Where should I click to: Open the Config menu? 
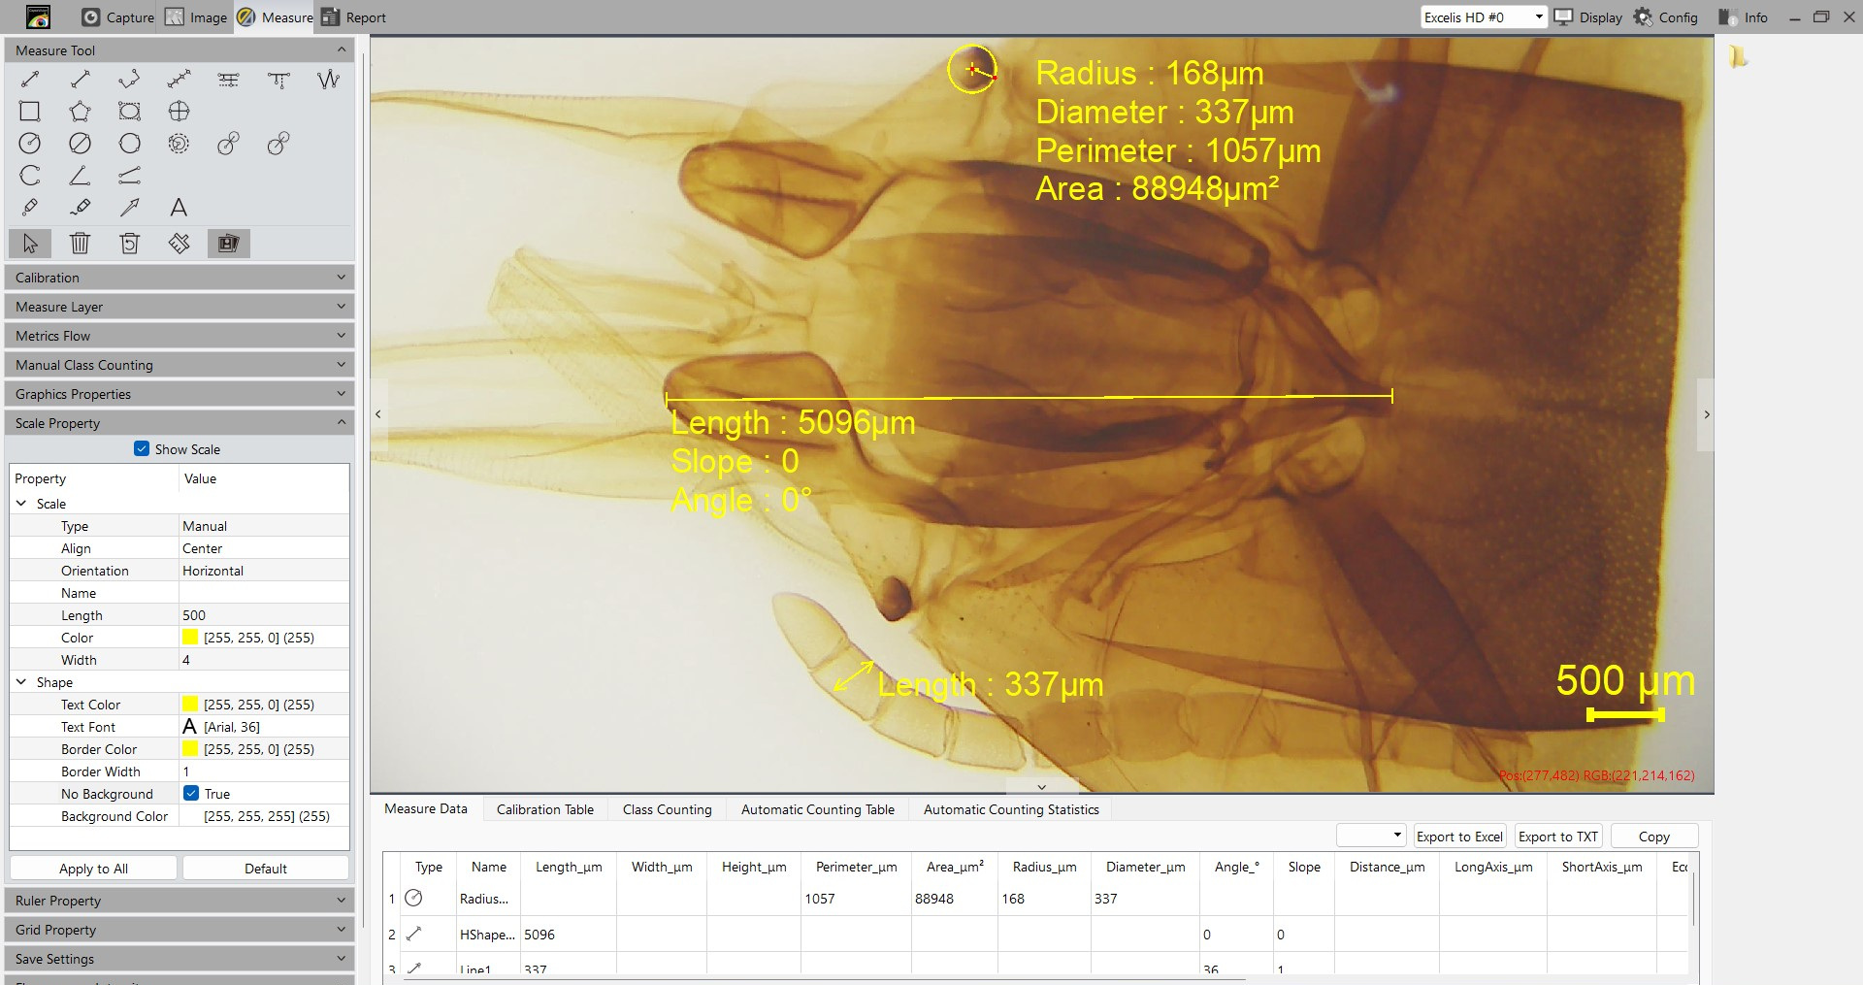[1666, 17]
